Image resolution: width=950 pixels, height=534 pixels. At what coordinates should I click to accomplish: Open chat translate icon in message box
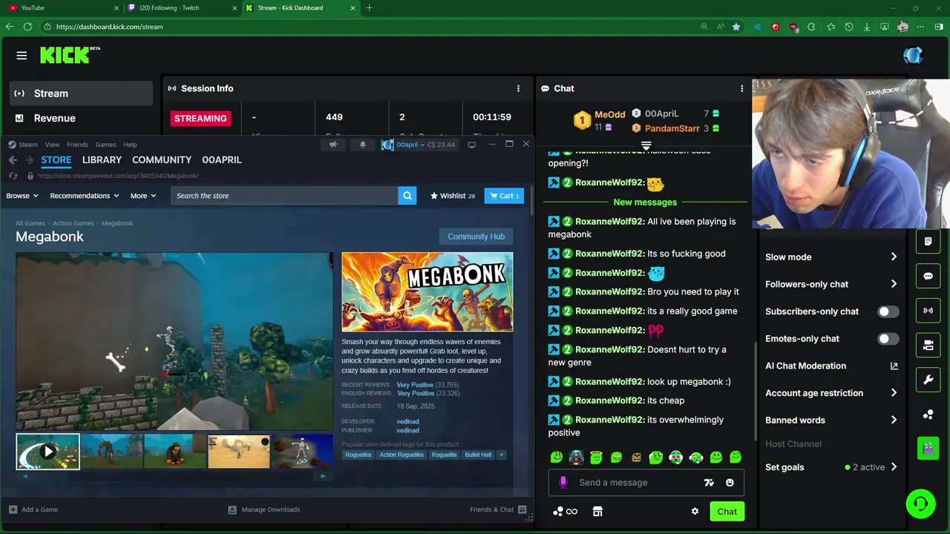click(x=709, y=482)
